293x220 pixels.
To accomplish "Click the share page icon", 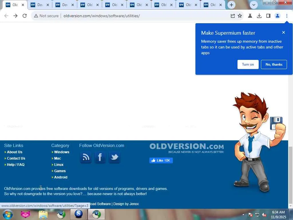I will click(x=233, y=16).
